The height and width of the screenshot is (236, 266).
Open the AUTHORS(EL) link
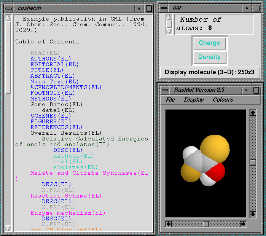[x=51, y=59]
